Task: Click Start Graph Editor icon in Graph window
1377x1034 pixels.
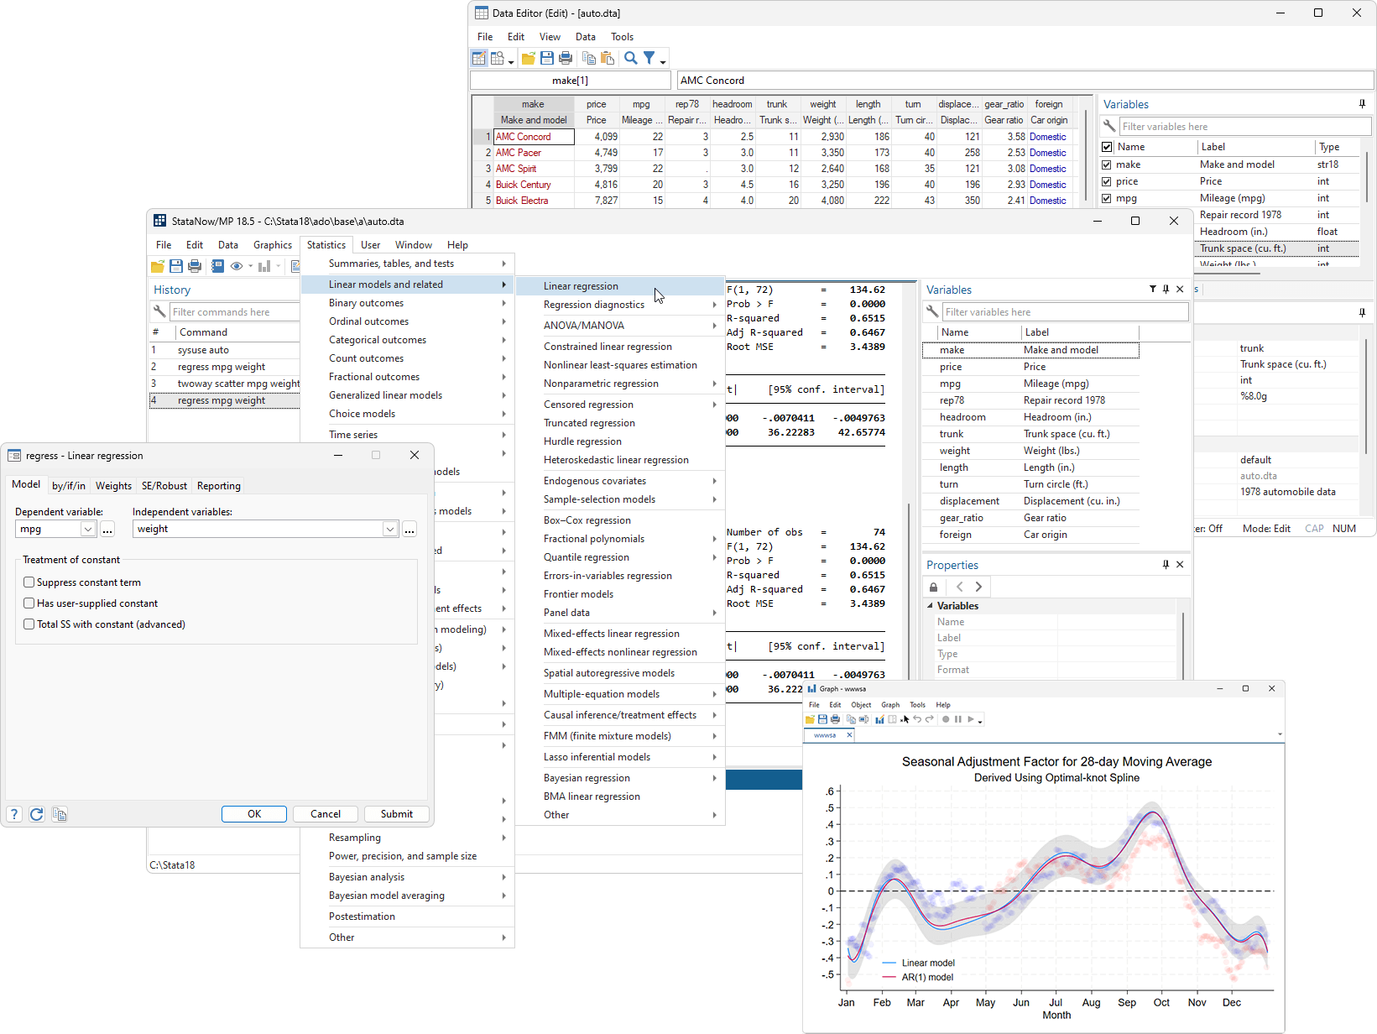Action: pyautogui.click(x=879, y=719)
